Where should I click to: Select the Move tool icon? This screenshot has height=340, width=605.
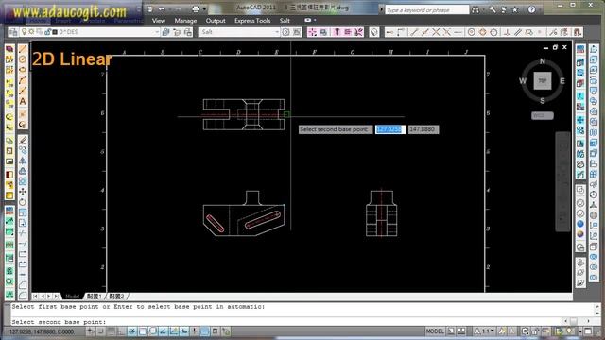tap(23, 192)
